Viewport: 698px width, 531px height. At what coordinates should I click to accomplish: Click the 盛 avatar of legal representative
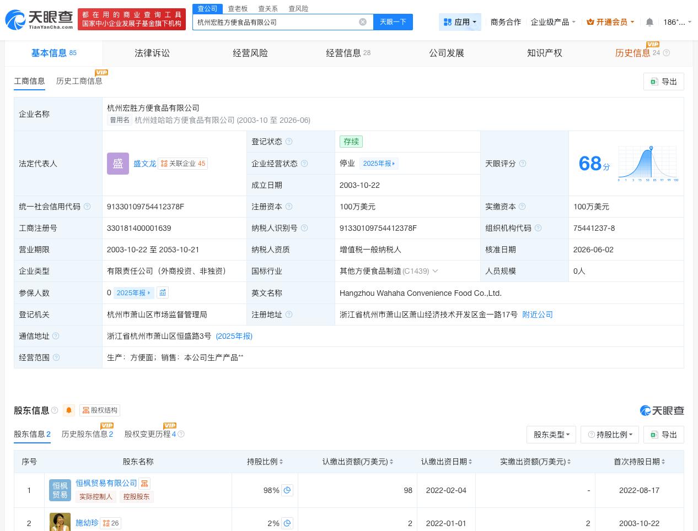click(x=118, y=164)
